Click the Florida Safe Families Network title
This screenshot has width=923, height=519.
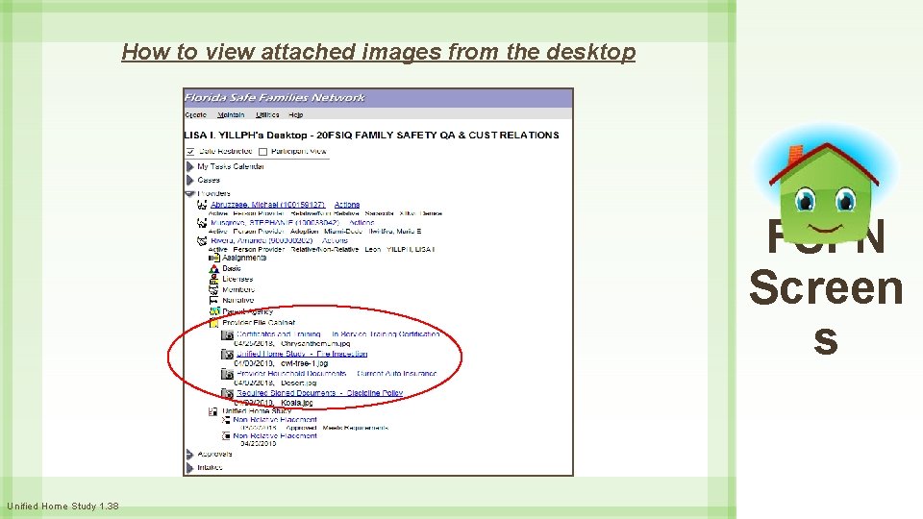click(x=275, y=98)
